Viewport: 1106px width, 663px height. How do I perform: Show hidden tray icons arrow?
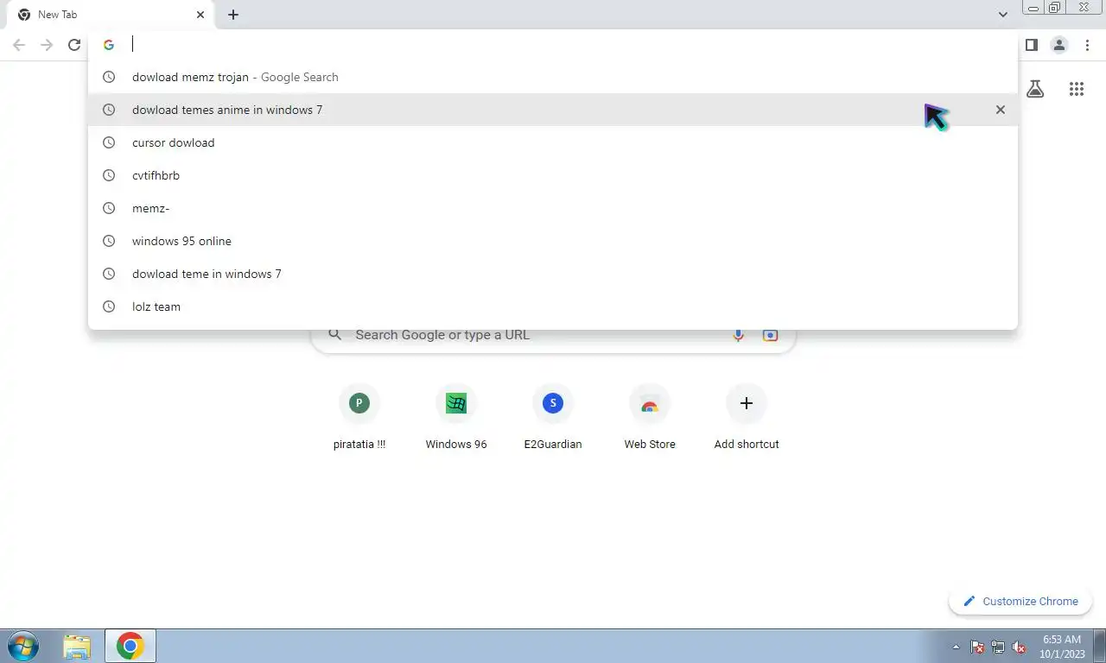(956, 647)
